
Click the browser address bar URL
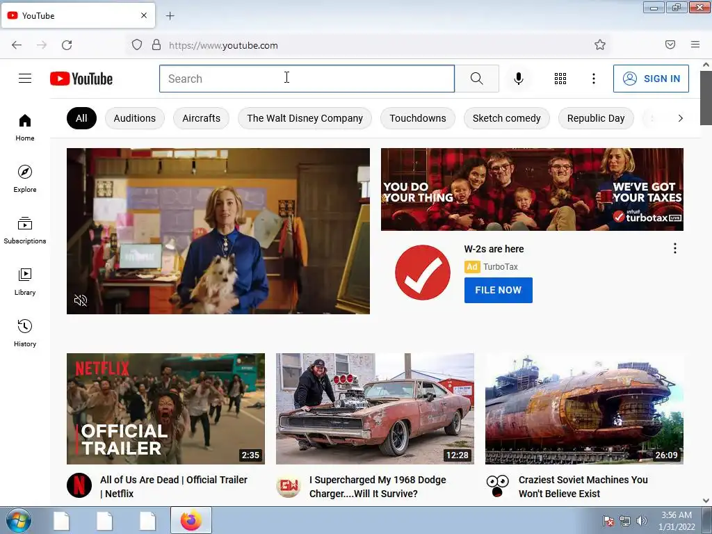coord(223,45)
